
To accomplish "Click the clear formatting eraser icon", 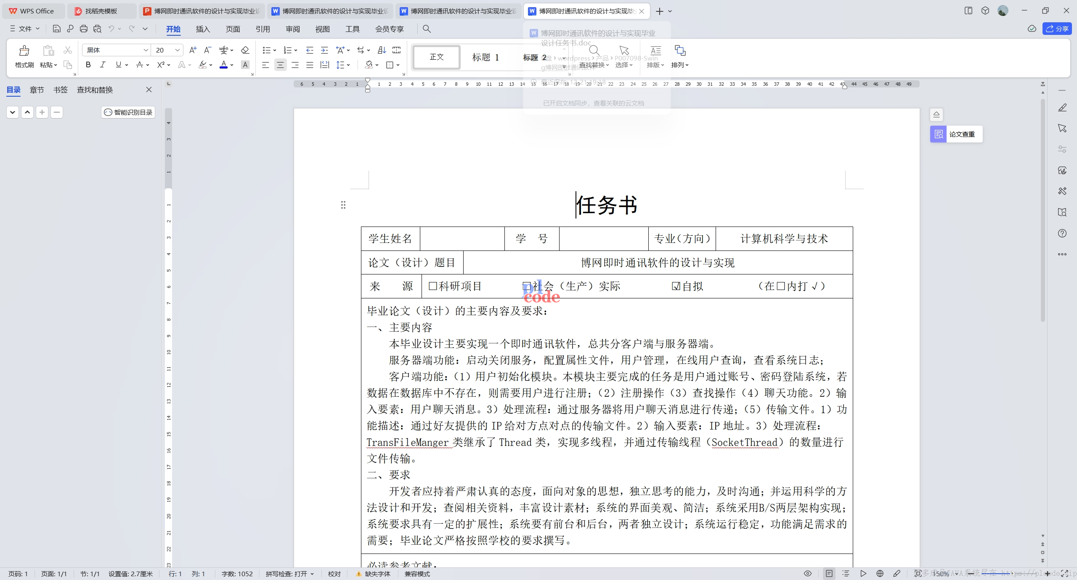I will pyautogui.click(x=245, y=50).
